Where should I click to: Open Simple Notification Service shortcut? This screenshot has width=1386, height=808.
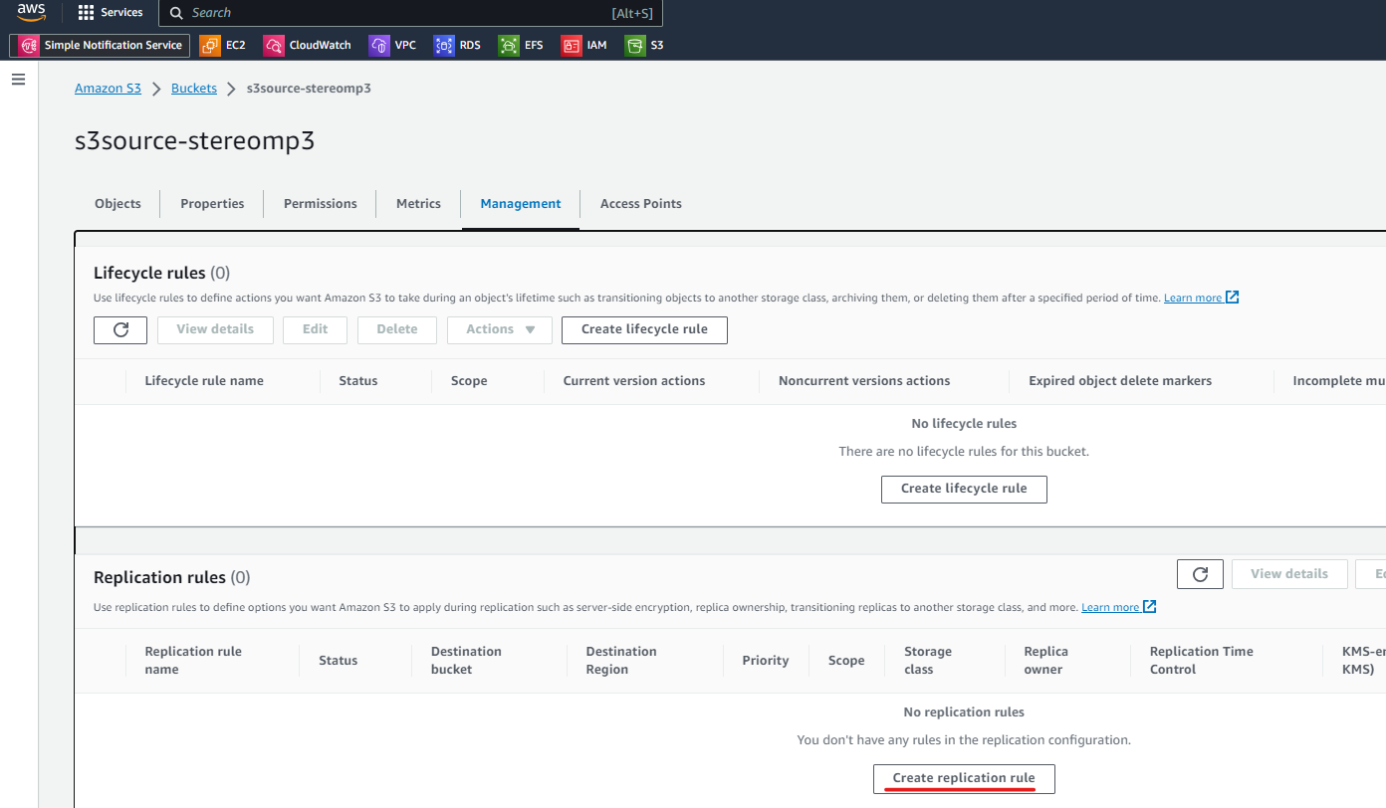pyautogui.click(x=100, y=45)
